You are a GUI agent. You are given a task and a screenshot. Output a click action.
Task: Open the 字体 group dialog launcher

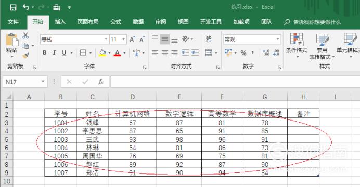pos(145,67)
